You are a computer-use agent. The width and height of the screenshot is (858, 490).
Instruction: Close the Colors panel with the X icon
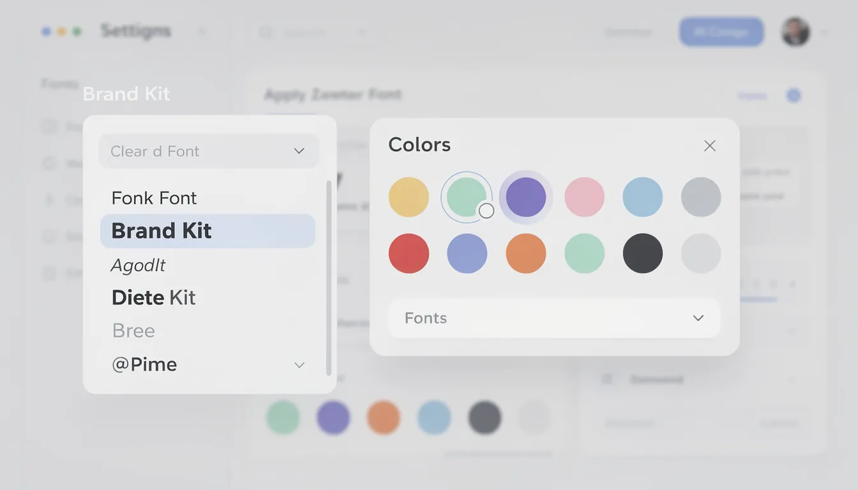[709, 145]
